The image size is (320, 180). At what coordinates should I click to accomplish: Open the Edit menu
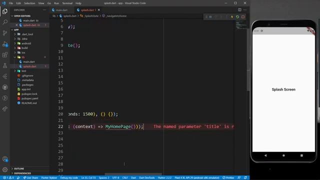pos(18,3)
